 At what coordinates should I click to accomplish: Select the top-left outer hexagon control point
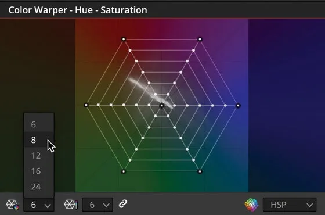124,39
